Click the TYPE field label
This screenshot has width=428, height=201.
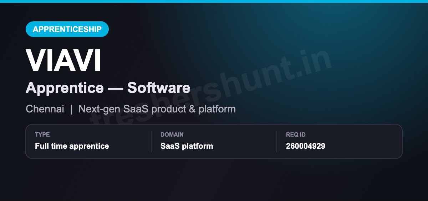point(42,134)
